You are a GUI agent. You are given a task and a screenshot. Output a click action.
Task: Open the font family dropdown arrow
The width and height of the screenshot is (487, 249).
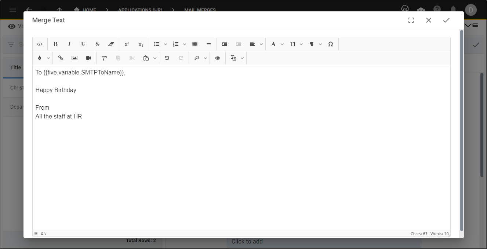(x=282, y=44)
